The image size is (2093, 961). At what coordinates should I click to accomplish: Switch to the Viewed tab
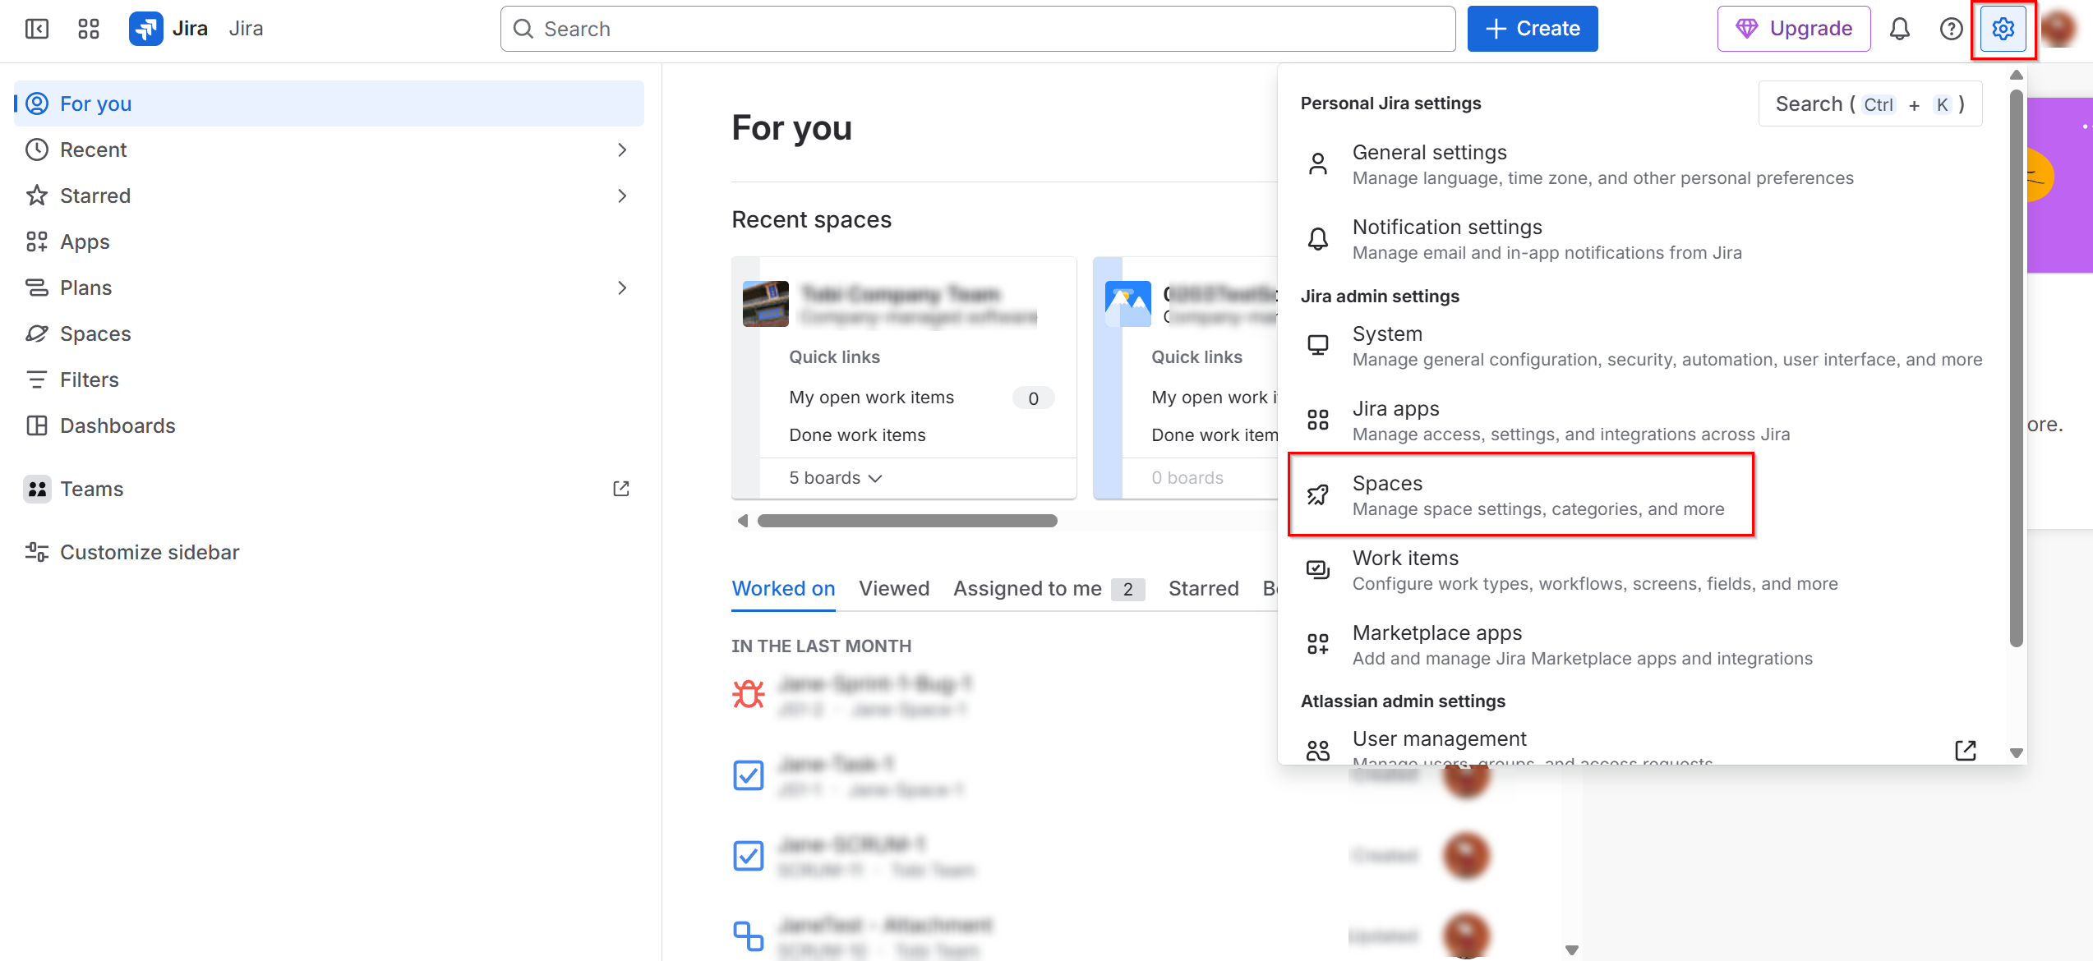(894, 589)
